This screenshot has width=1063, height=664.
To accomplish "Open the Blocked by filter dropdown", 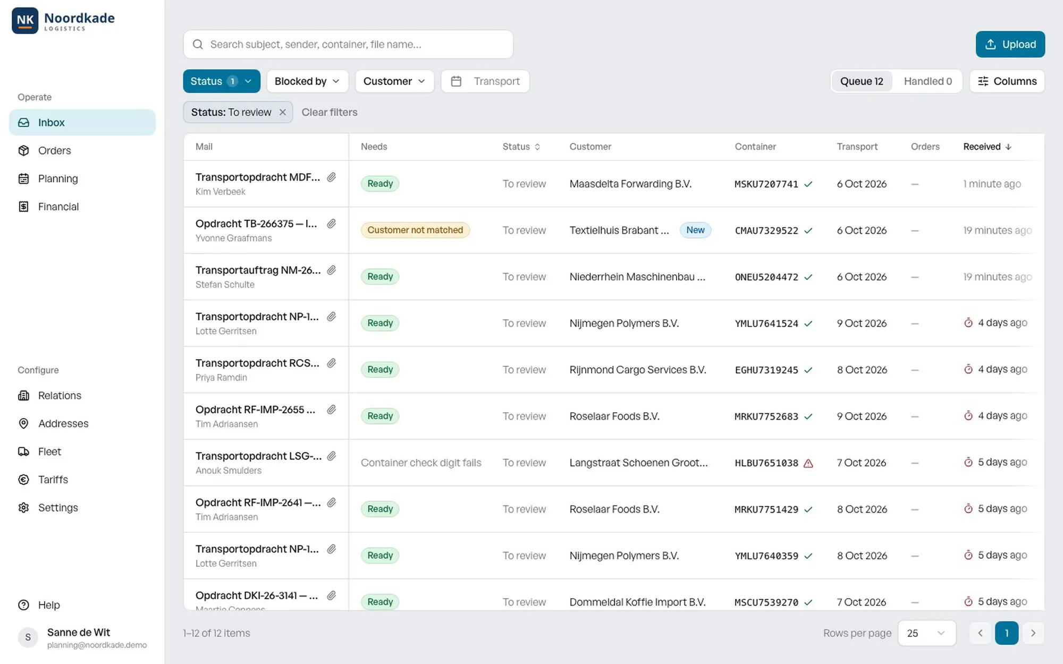I will [307, 81].
